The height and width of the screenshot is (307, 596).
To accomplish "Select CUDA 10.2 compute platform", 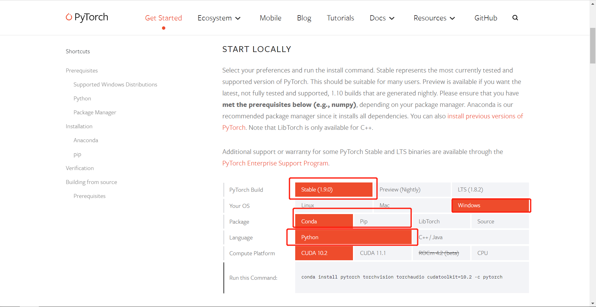I will tap(324, 253).
